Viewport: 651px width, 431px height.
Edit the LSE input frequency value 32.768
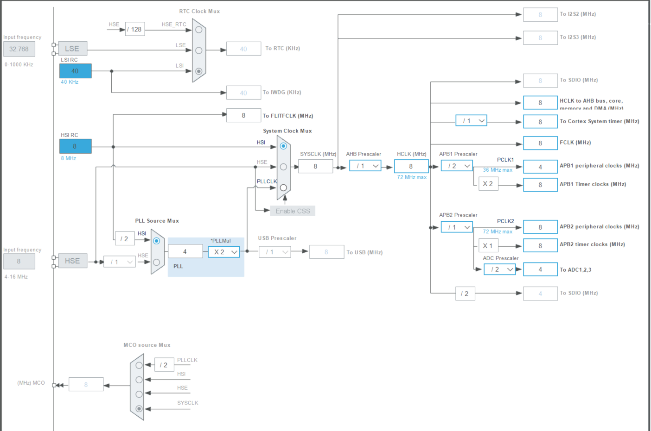tap(19, 49)
